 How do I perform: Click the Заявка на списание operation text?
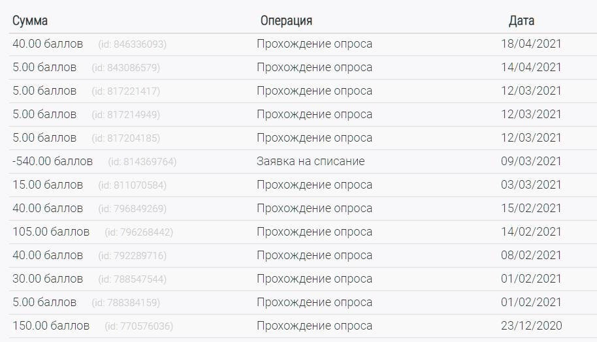[310, 161]
